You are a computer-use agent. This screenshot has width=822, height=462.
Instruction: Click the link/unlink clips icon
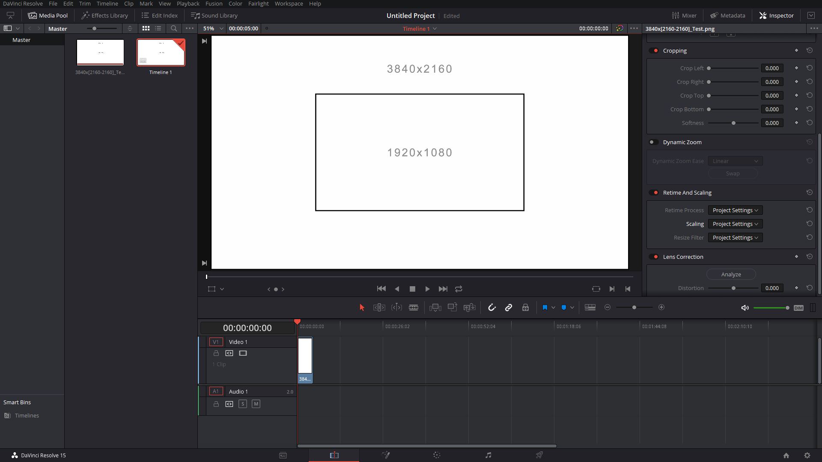[x=508, y=307]
